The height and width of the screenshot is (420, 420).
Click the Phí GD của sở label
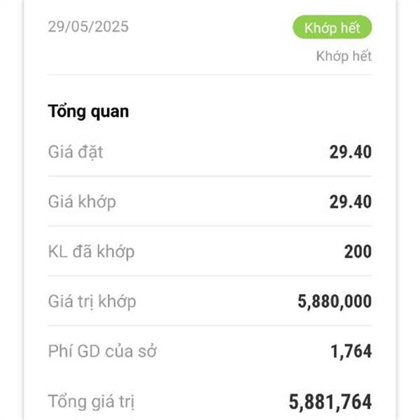tap(102, 351)
